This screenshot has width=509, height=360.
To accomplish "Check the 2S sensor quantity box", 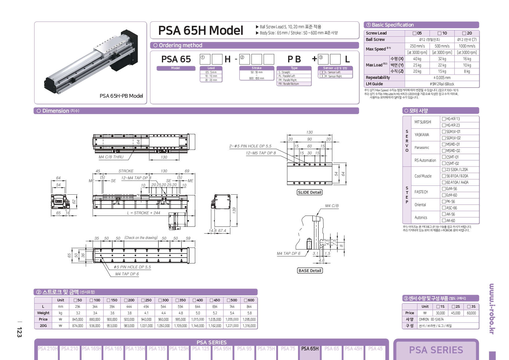I will pyautogui.click(x=453, y=307).
